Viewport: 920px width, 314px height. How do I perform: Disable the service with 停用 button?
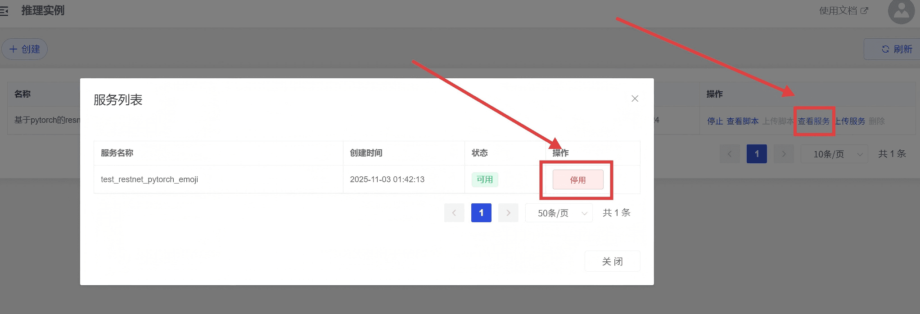[x=577, y=180]
